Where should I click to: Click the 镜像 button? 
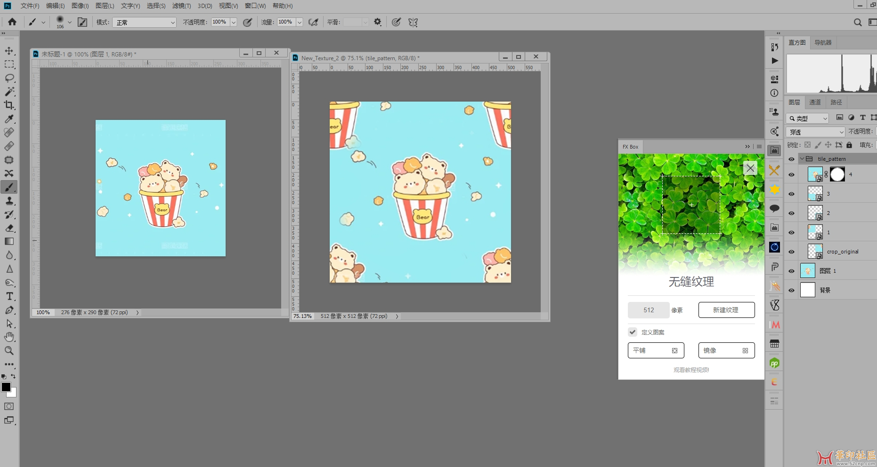click(726, 350)
